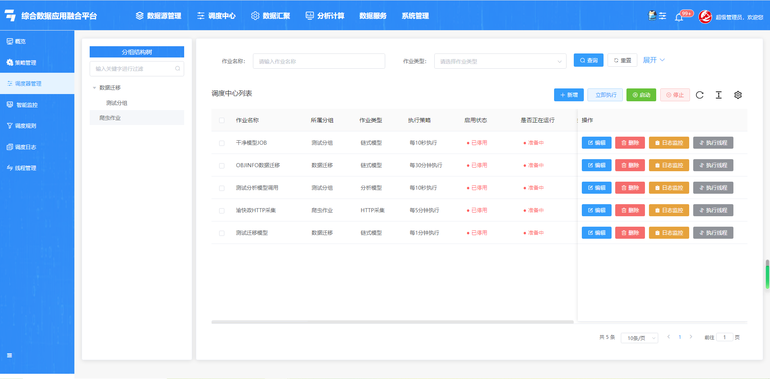Open 智能监控 in sidebar
This screenshot has height=379, width=770.
[x=37, y=105]
